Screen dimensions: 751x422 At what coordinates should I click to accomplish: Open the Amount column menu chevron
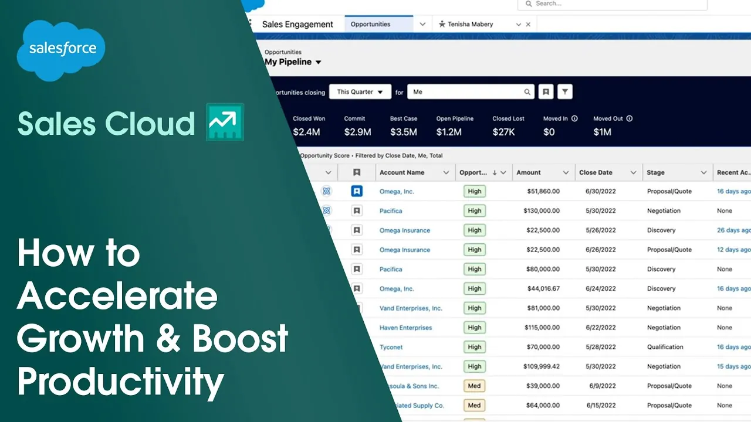(x=566, y=172)
